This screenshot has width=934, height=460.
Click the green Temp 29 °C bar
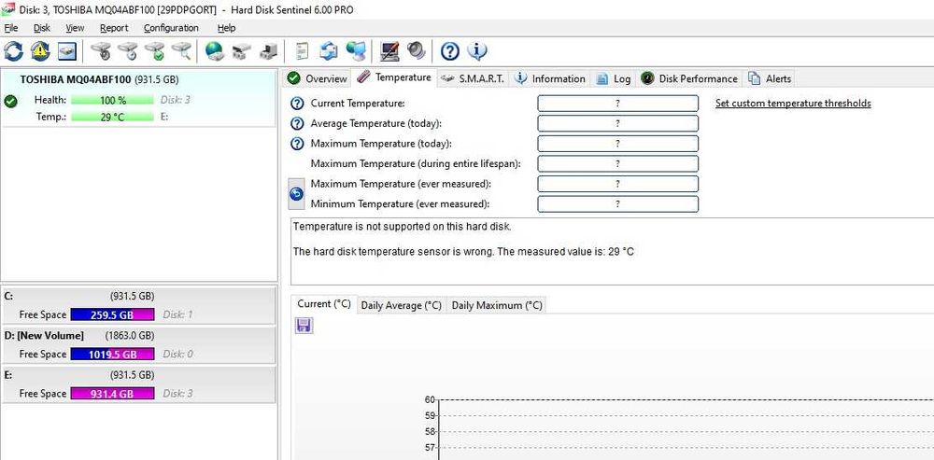tap(113, 118)
